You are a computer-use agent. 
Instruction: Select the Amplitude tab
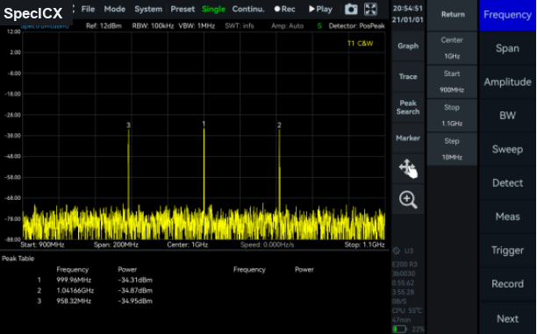(507, 82)
